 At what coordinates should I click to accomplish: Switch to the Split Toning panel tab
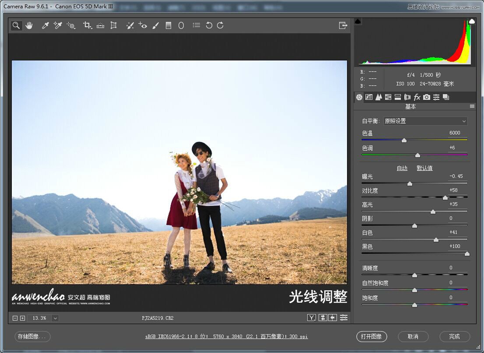(x=398, y=97)
